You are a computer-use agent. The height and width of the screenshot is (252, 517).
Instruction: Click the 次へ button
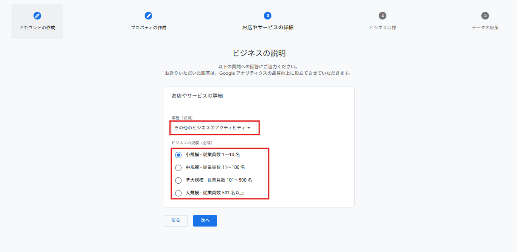click(205, 221)
